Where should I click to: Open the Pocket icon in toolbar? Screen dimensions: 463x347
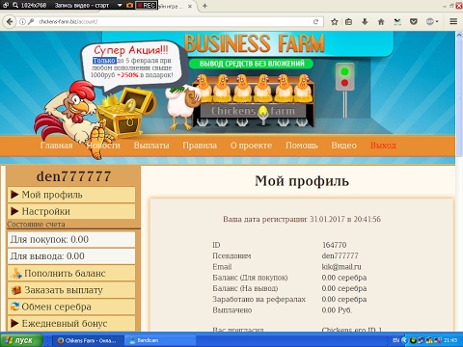(x=414, y=21)
